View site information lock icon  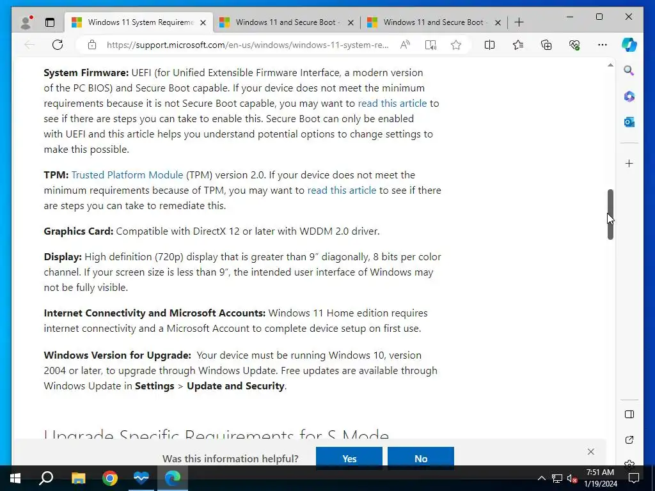[92, 45]
